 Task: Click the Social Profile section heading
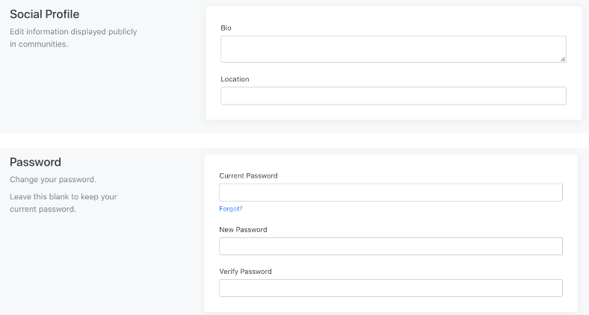[x=44, y=14]
